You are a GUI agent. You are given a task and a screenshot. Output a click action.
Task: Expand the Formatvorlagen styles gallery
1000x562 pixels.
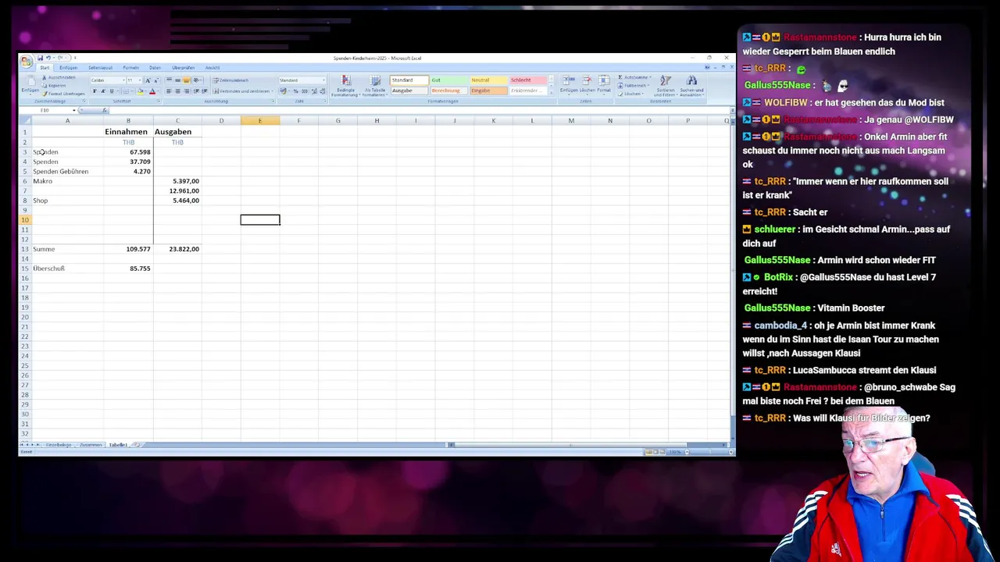[551, 93]
